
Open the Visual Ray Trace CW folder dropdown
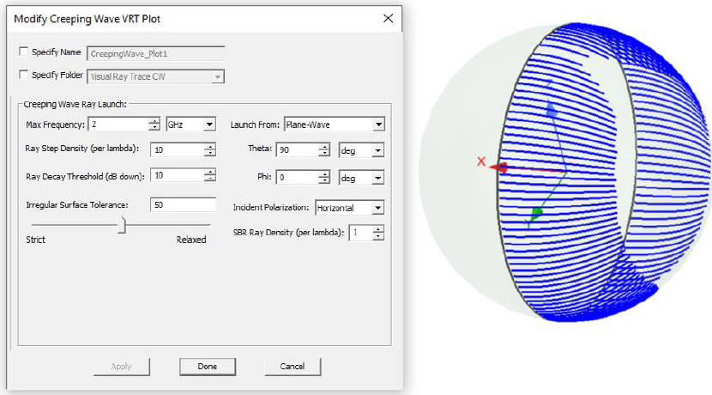point(156,76)
